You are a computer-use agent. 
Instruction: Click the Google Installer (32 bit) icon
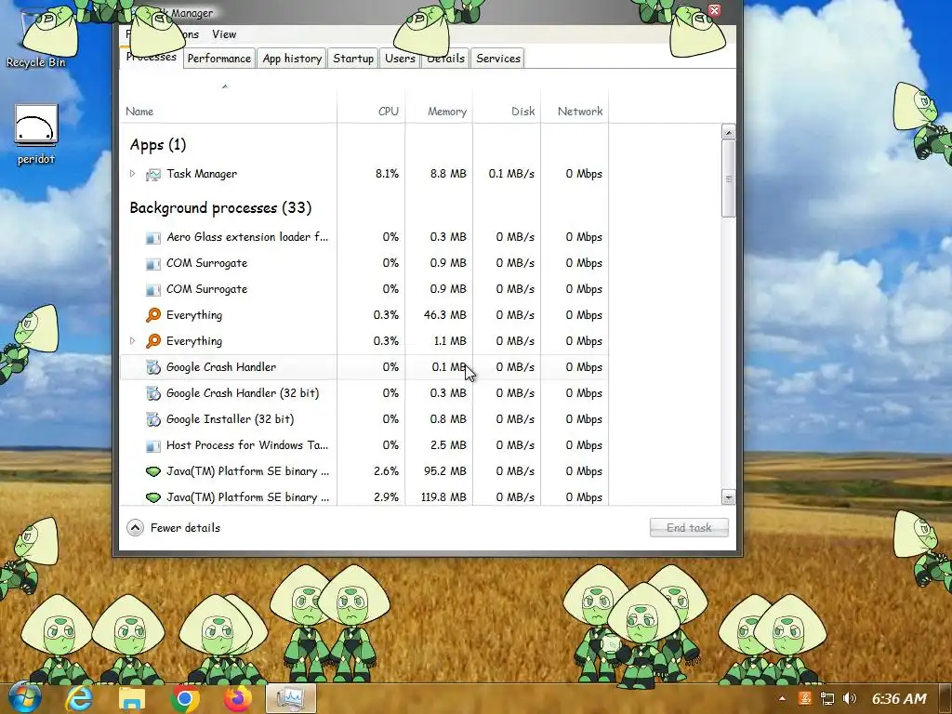point(153,419)
